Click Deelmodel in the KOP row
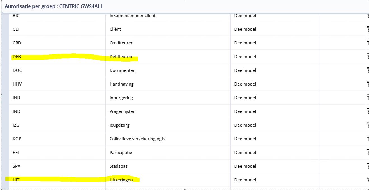The width and height of the screenshot is (369, 190). (245, 139)
